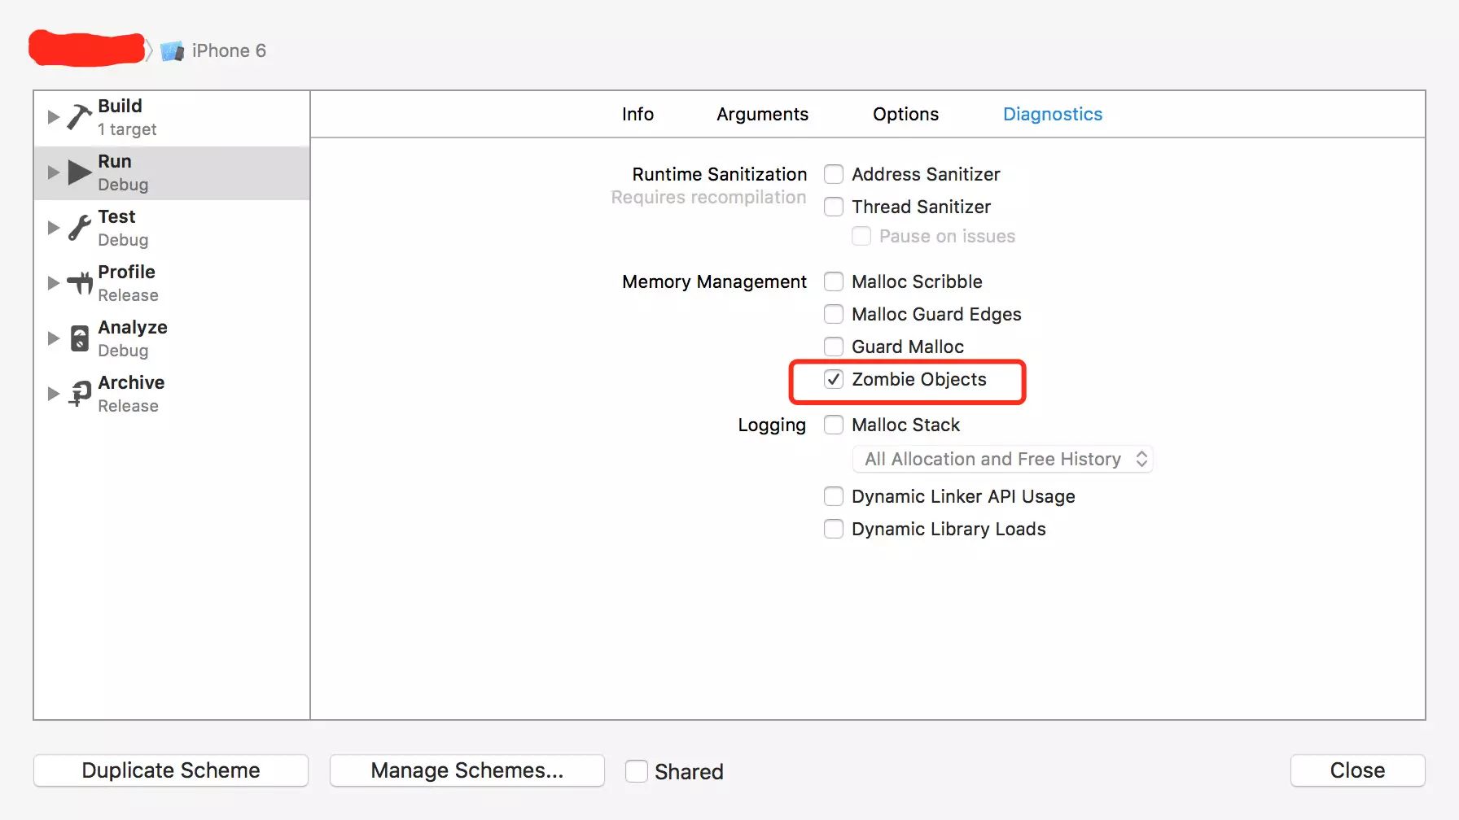The width and height of the screenshot is (1459, 820).
Task: Expand the Run action disclosure triangle
Action: (53, 172)
